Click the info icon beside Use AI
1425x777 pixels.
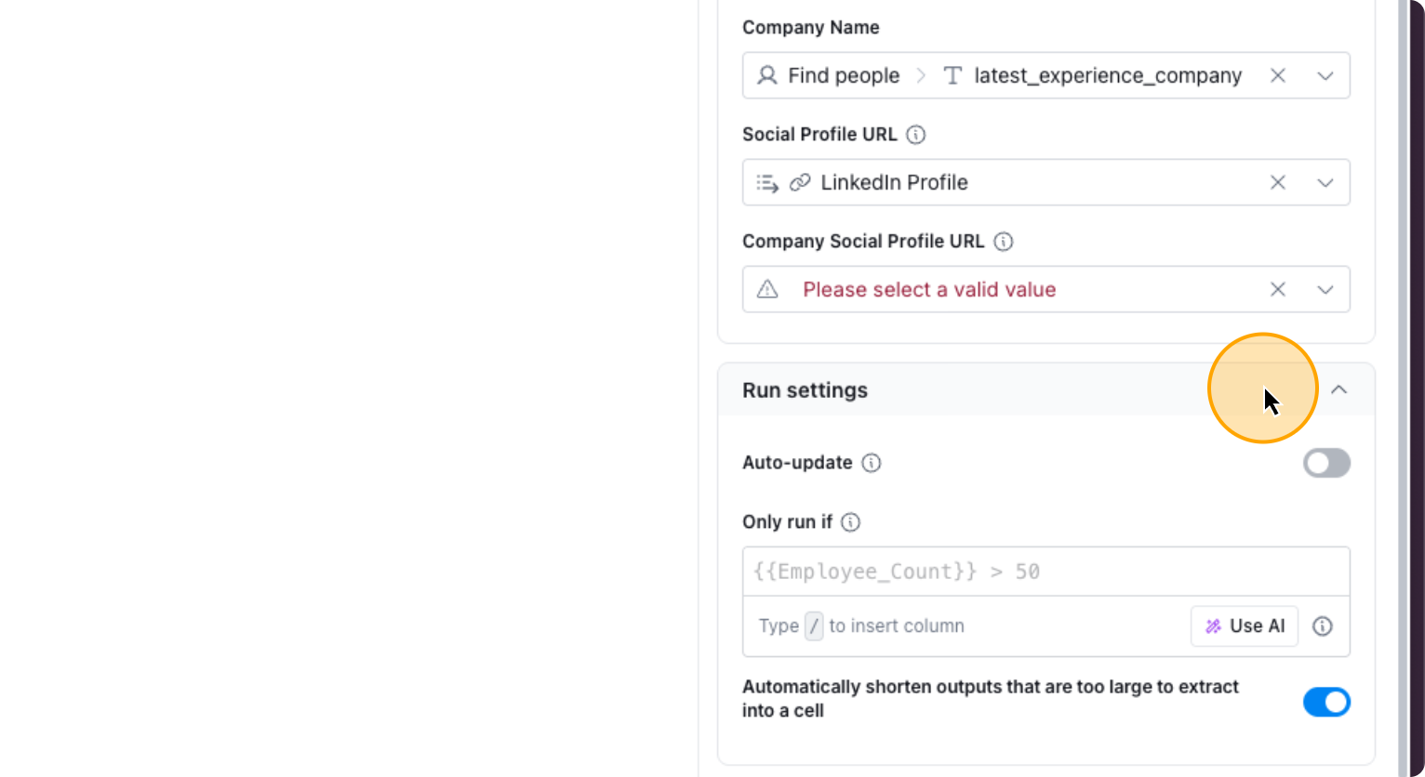click(x=1322, y=626)
